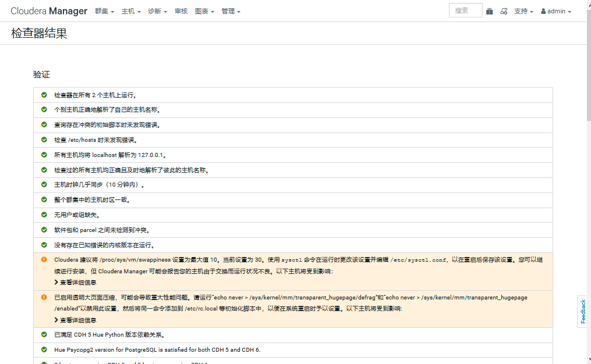Click the admin user icon in top bar
This screenshot has height=364, width=591.
pyautogui.click(x=544, y=11)
